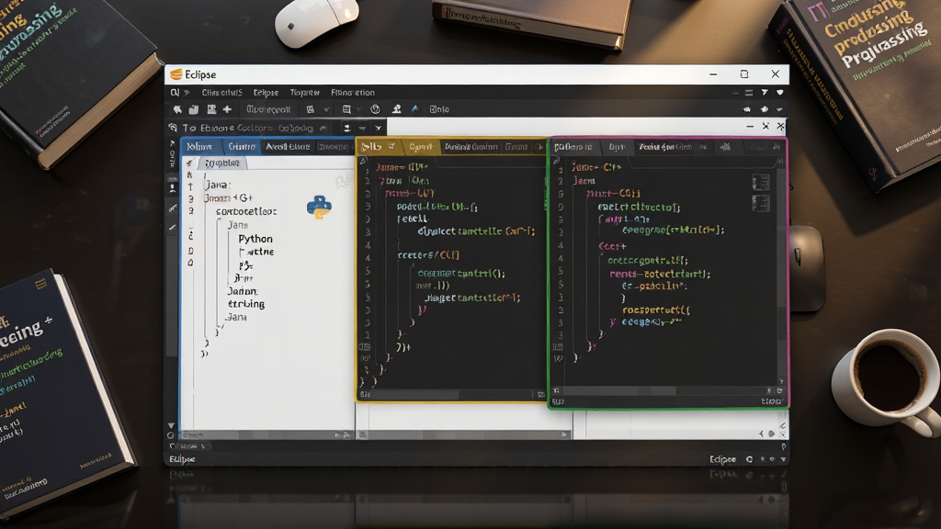Select the 'Janan' tree row

243,291
